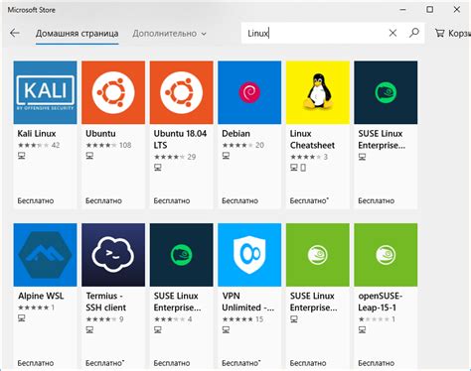Open the green SUSE Linux Enterprise icon without rating
The image size is (471, 371).
[318, 255]
